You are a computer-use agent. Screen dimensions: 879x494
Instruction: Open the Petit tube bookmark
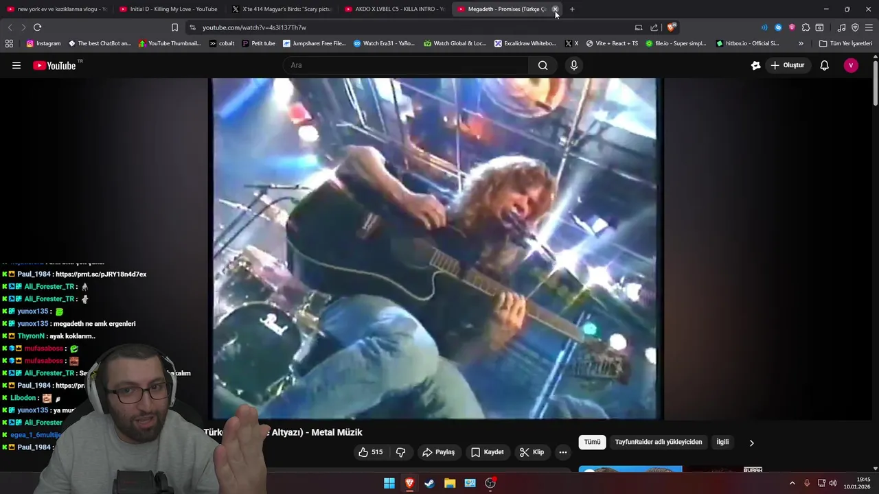click(x=258, y=43)
